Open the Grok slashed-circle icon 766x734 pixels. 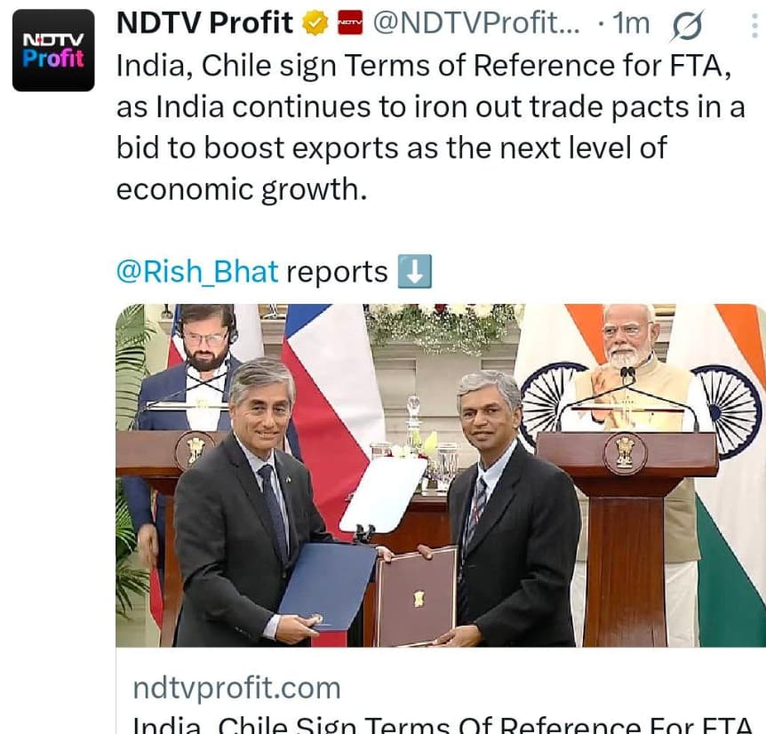(x=687, y=24)
